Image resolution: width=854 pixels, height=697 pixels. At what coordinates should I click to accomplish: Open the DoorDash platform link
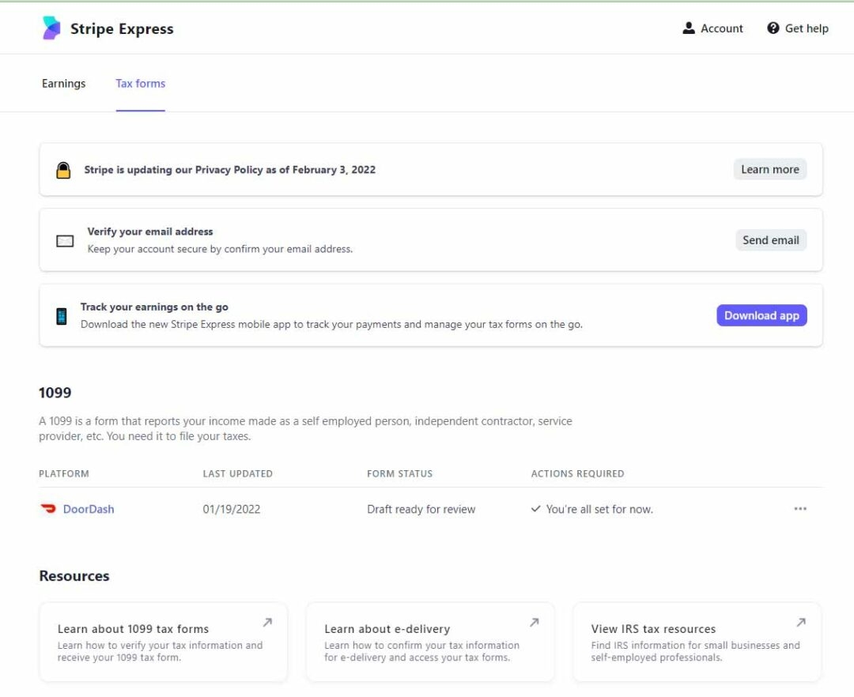(88, 509)
